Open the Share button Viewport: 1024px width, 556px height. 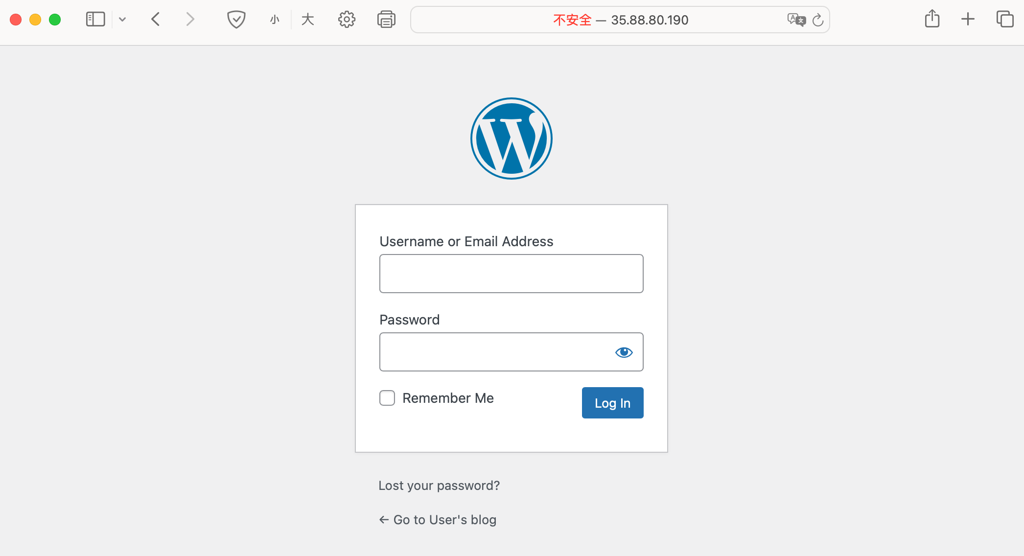[932, 19]
